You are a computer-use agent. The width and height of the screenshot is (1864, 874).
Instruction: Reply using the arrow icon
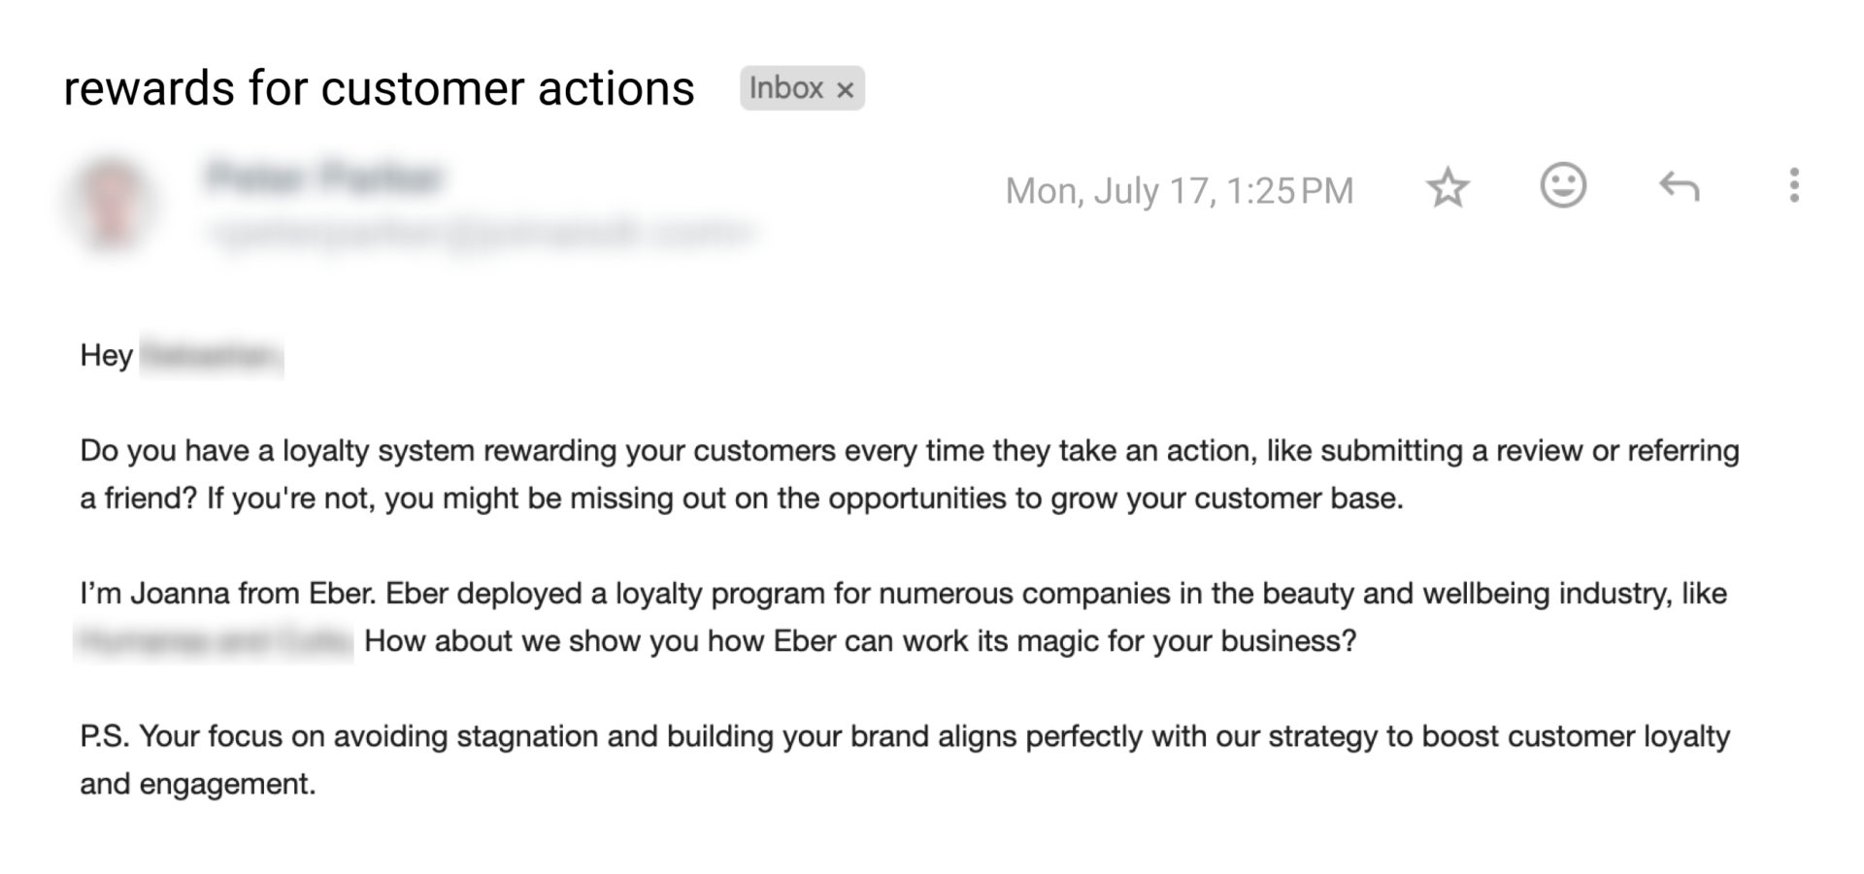point(1679,186)
